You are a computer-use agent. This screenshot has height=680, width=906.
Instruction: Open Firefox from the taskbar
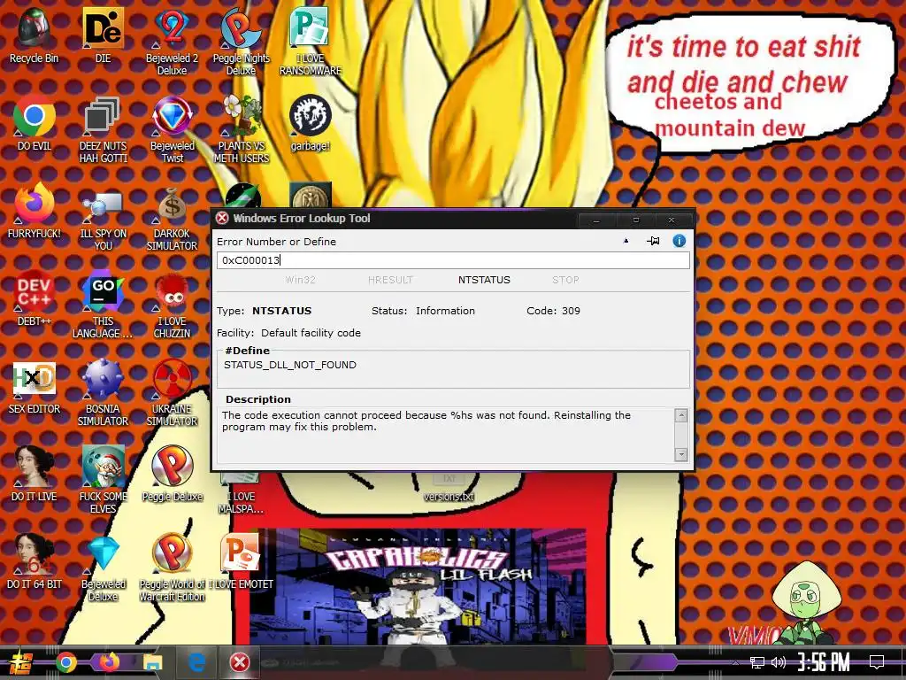109,662
